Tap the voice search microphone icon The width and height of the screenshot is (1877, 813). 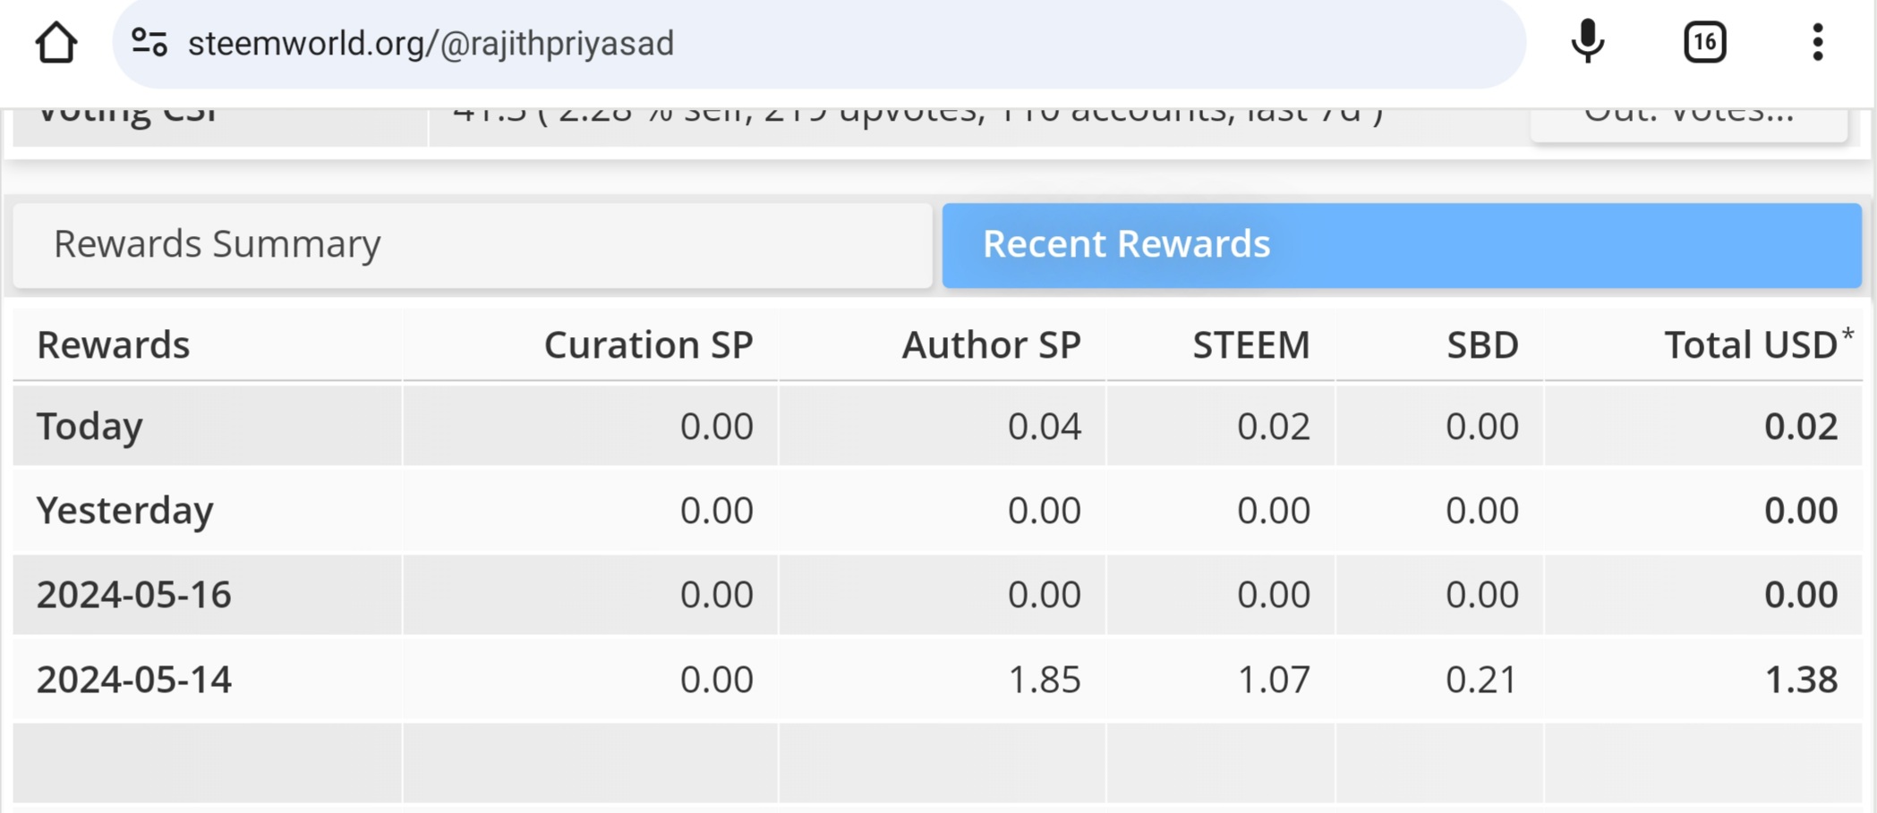click(1587, 42)
